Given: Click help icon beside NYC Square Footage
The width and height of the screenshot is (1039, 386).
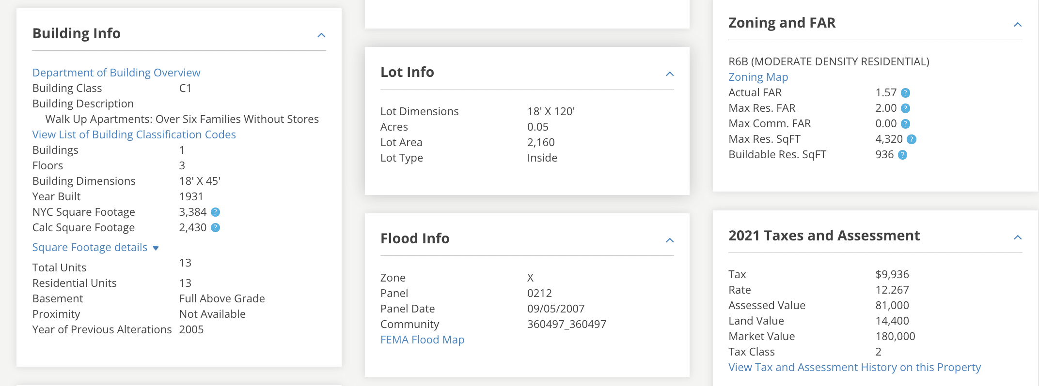Looking at the screenshot, I should pos(216,212).
